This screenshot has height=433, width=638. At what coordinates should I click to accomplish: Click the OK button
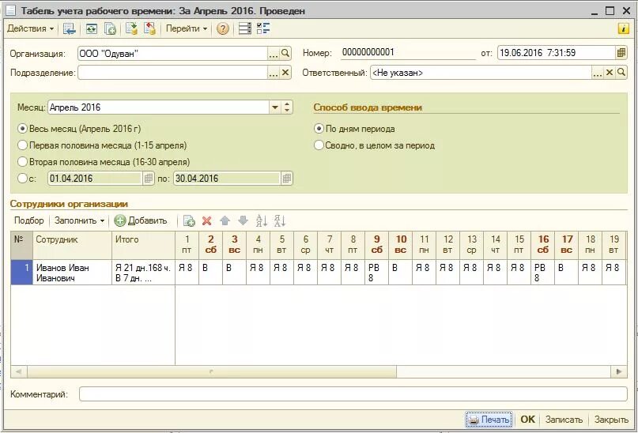click(528, 420)
